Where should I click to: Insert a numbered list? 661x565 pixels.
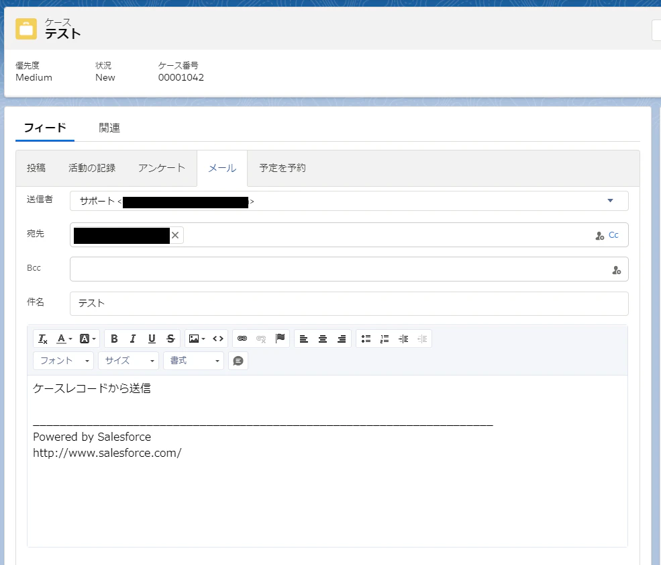coord(385,339)
